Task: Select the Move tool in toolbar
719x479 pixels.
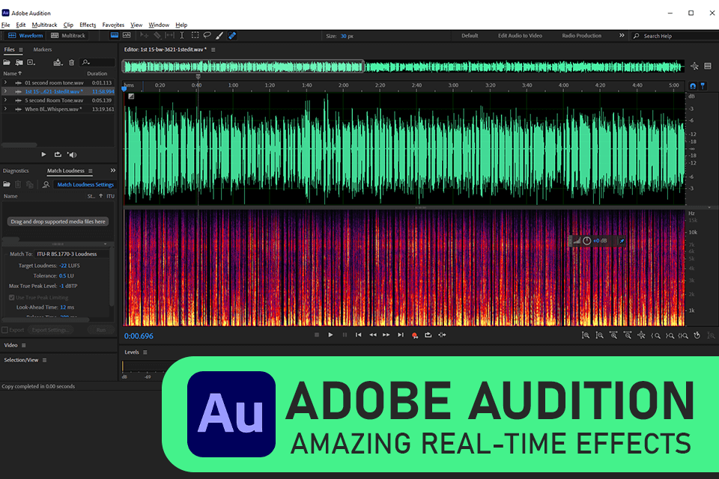Action: click(145, 35)
